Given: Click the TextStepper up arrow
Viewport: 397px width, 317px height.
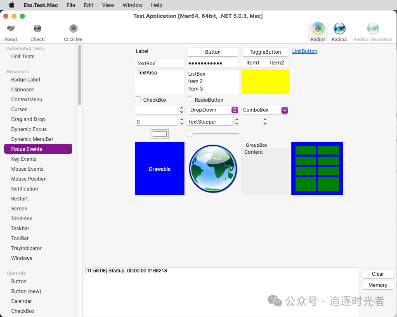Looking at the screenshot, I should 236,119.
